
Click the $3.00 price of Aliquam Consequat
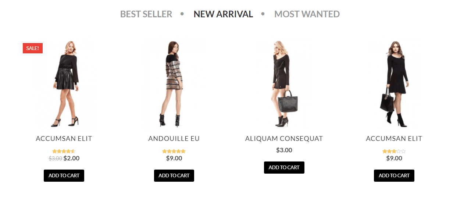[x=284, y=150]
